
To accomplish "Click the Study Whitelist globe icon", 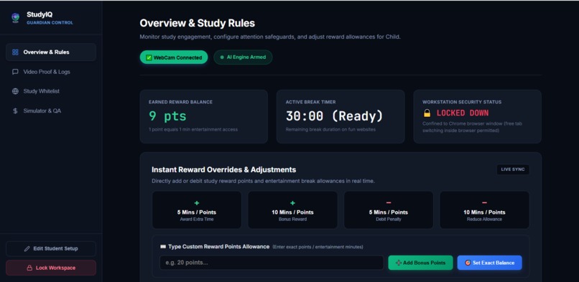I will point(15,91).
